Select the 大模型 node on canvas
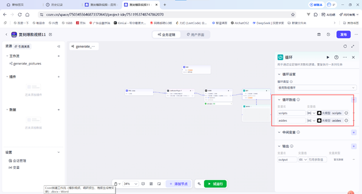 coord(218,95)
